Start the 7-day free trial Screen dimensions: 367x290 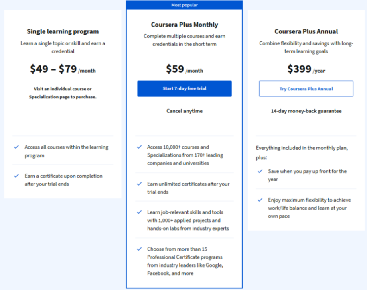click(x=185, y=88)
